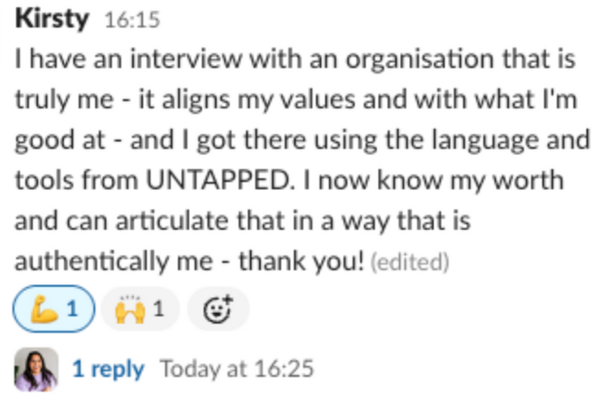Open the thread via 1 reply link
The image size is (613, 399).
[x=107, y=368]
